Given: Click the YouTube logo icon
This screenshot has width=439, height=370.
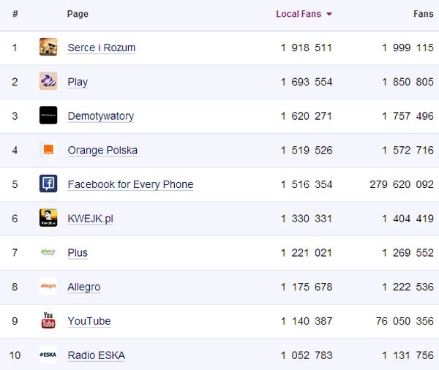Looking at the screenshot, I should point(48,320).
